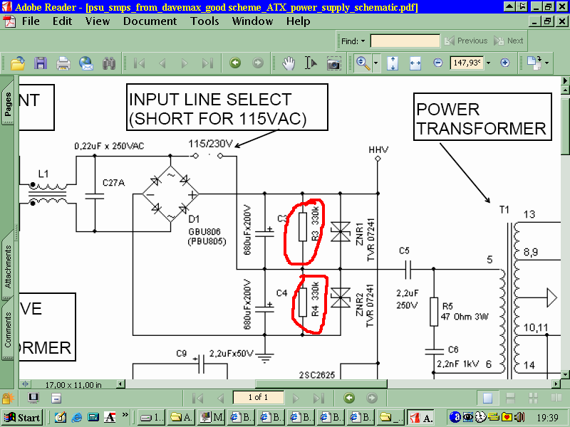This screenshot has width=570, height=427.
Task: Print the document with the printer icon
Action: pos(63,63)
